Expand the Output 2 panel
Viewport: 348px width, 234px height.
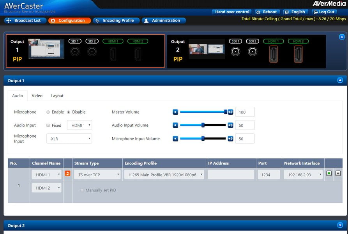tap(340, 225)
